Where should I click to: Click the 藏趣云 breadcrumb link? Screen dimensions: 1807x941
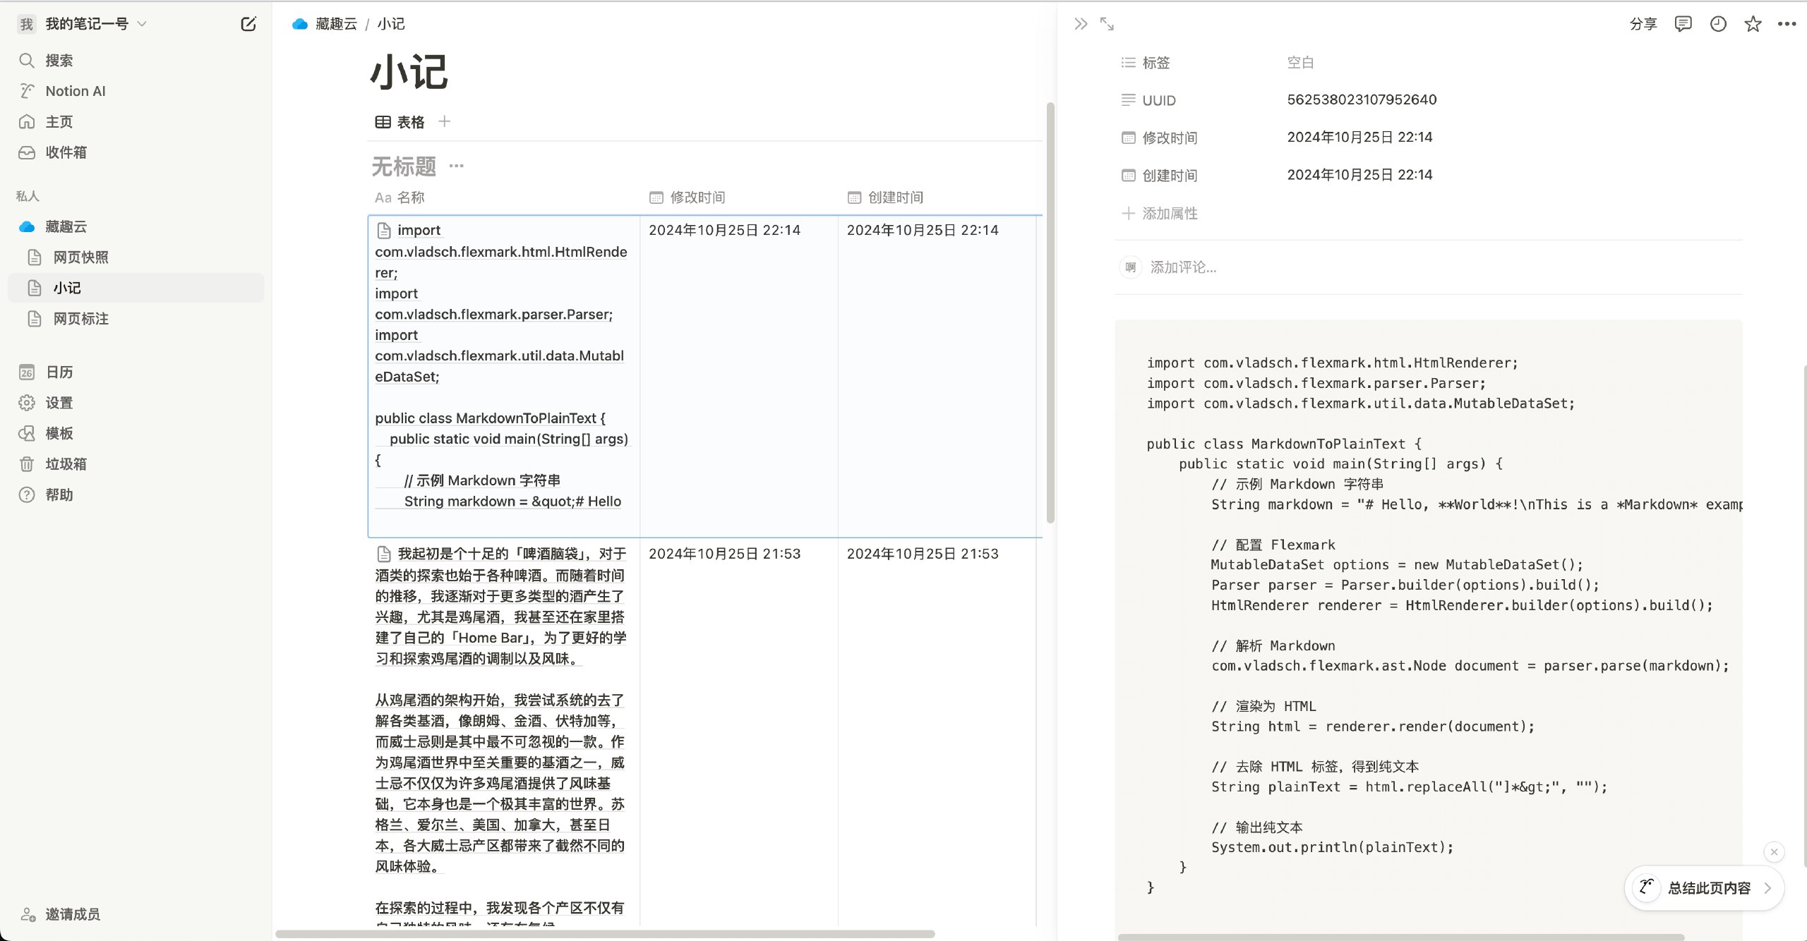325,24
